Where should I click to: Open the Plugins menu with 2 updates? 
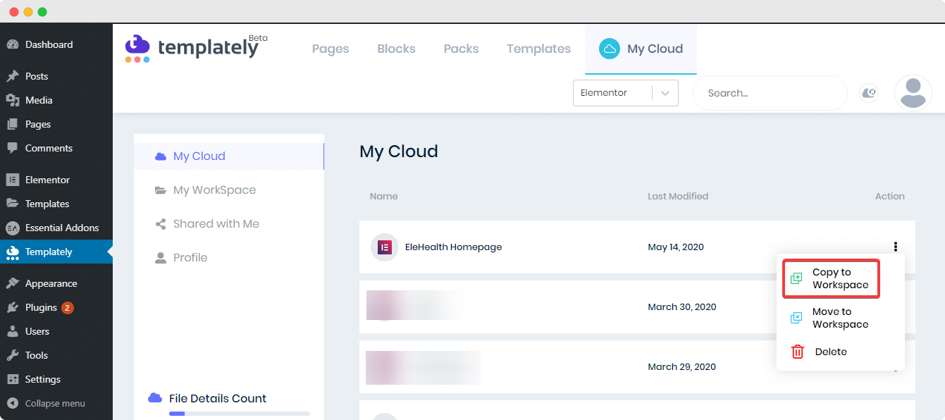point(56,307)
